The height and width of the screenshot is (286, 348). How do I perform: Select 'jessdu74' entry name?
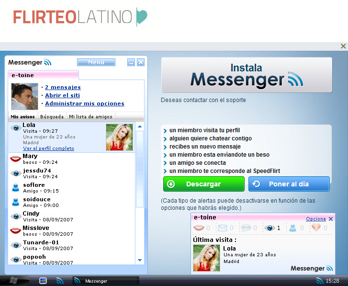[37, 171]
